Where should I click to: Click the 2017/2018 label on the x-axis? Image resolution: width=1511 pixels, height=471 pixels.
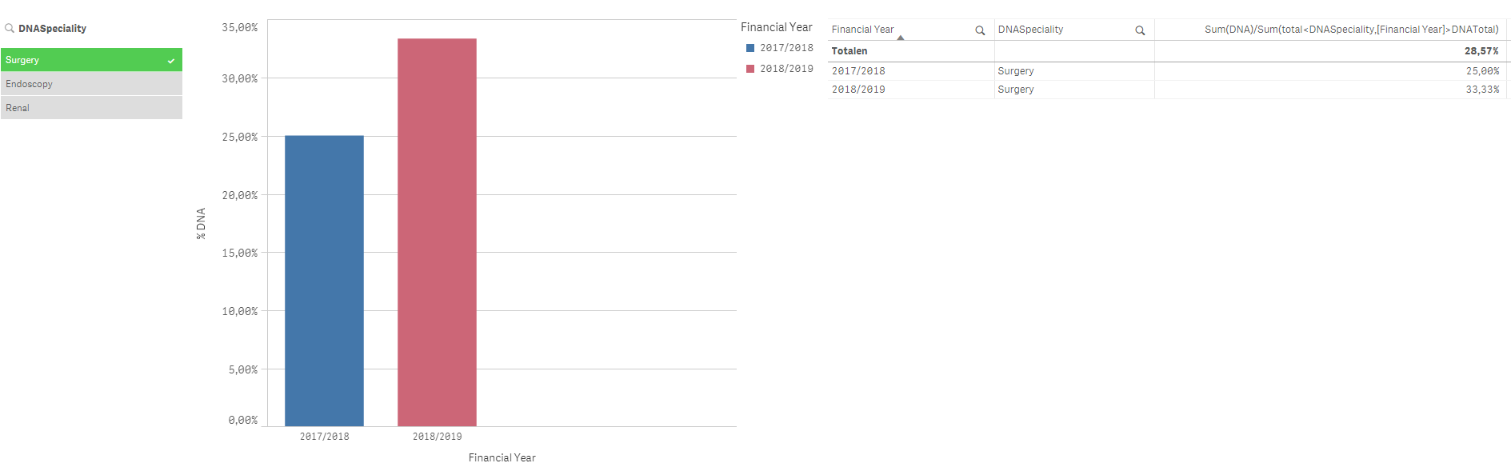pos(324,437)
